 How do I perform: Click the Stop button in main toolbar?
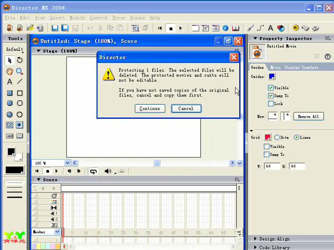[x=171, y=28]
